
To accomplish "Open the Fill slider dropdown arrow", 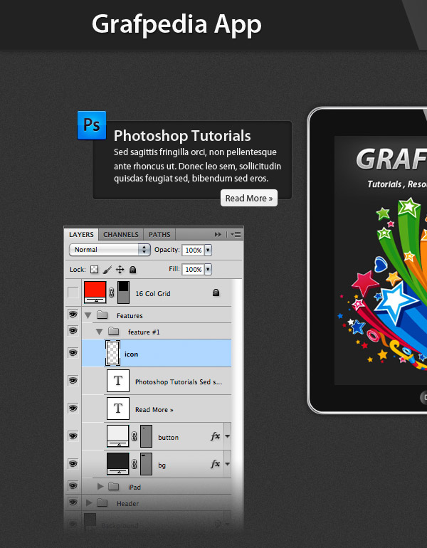I will tap(208, 270).
